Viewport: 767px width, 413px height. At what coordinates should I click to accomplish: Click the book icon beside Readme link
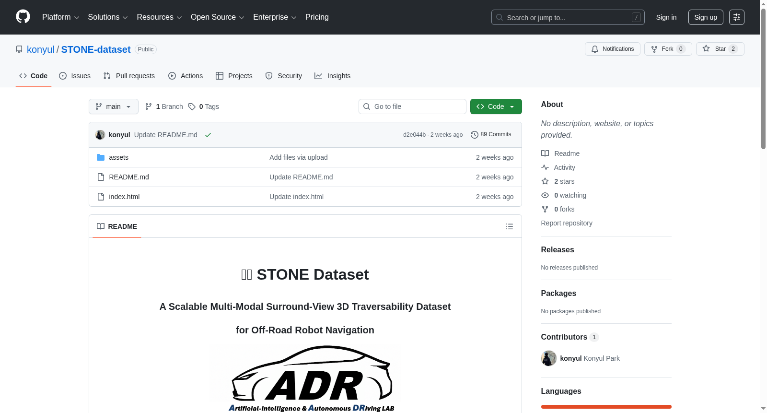point(545,153)
